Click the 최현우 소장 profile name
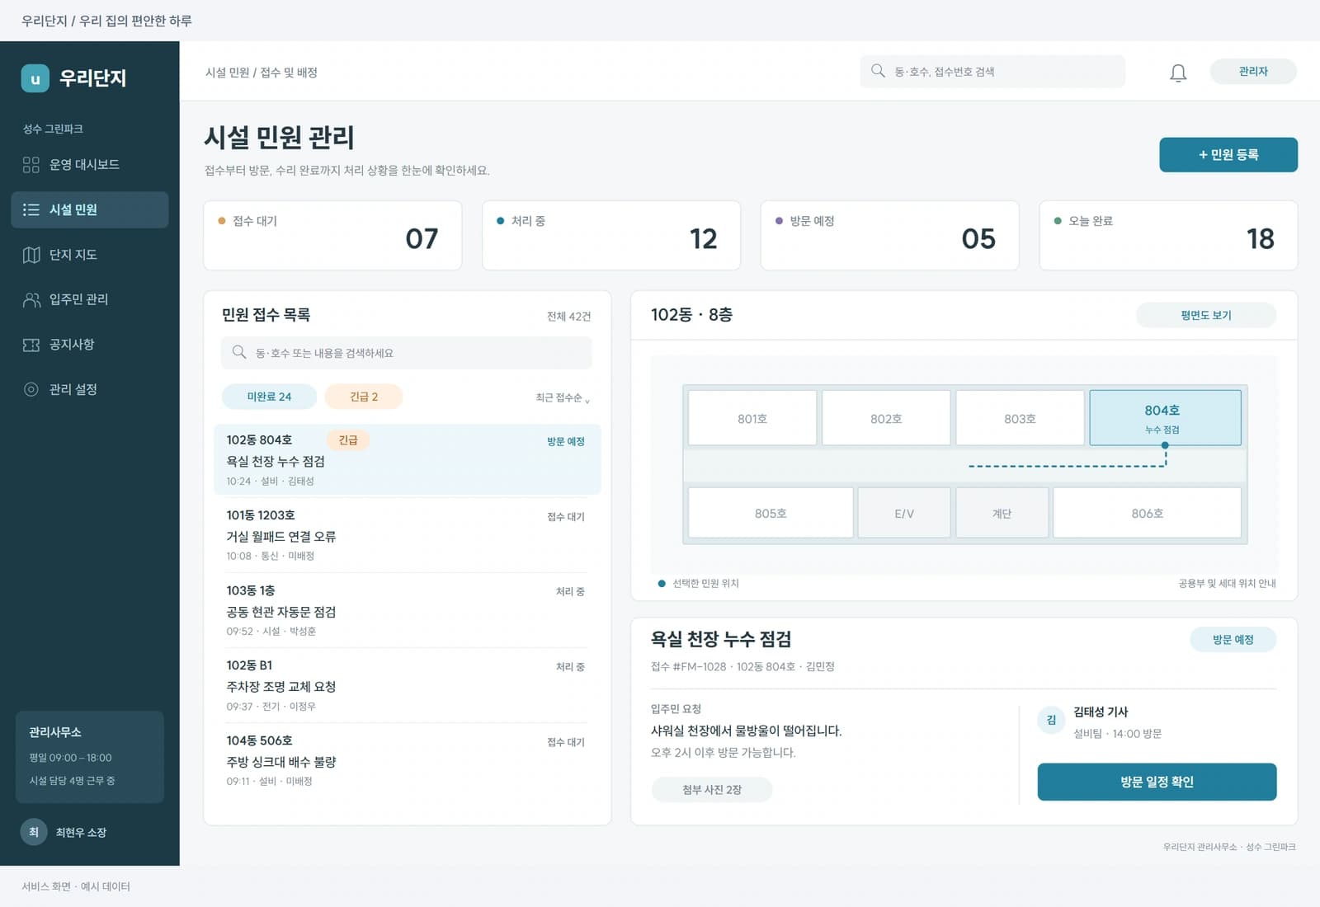The width and height of the screenshot is (1320, 907). [x=81, y=833]
